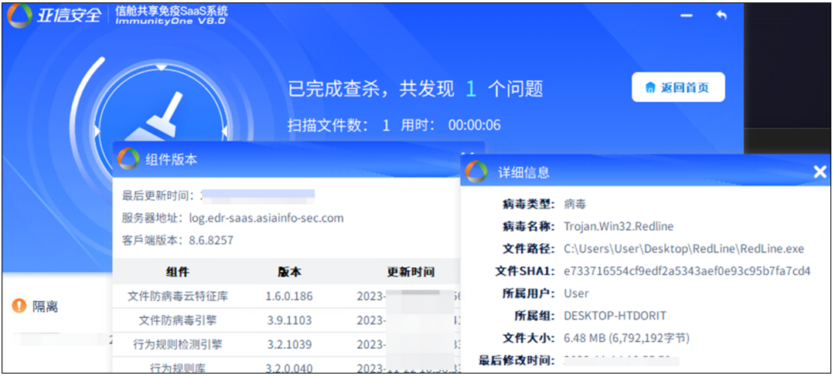Click the back arrow icon at top right
This screenshot has width=835, height=376.
pyautogui.click(x=721, y=15)
